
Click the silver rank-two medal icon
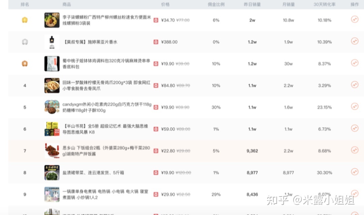pyautogui.click(x=25, y=42)
